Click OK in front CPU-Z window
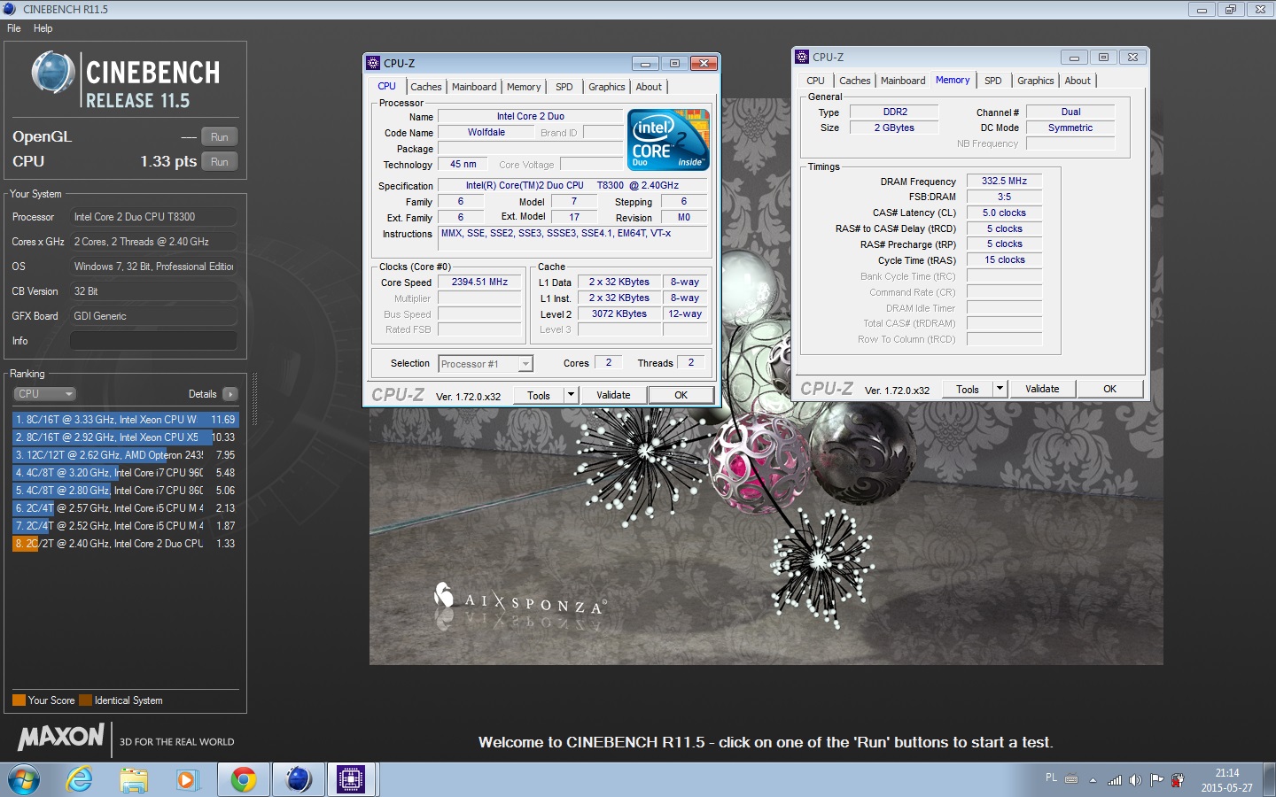 click(681, 395)
